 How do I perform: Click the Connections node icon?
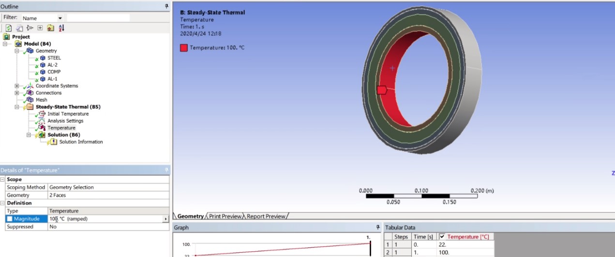click(30, 93)
